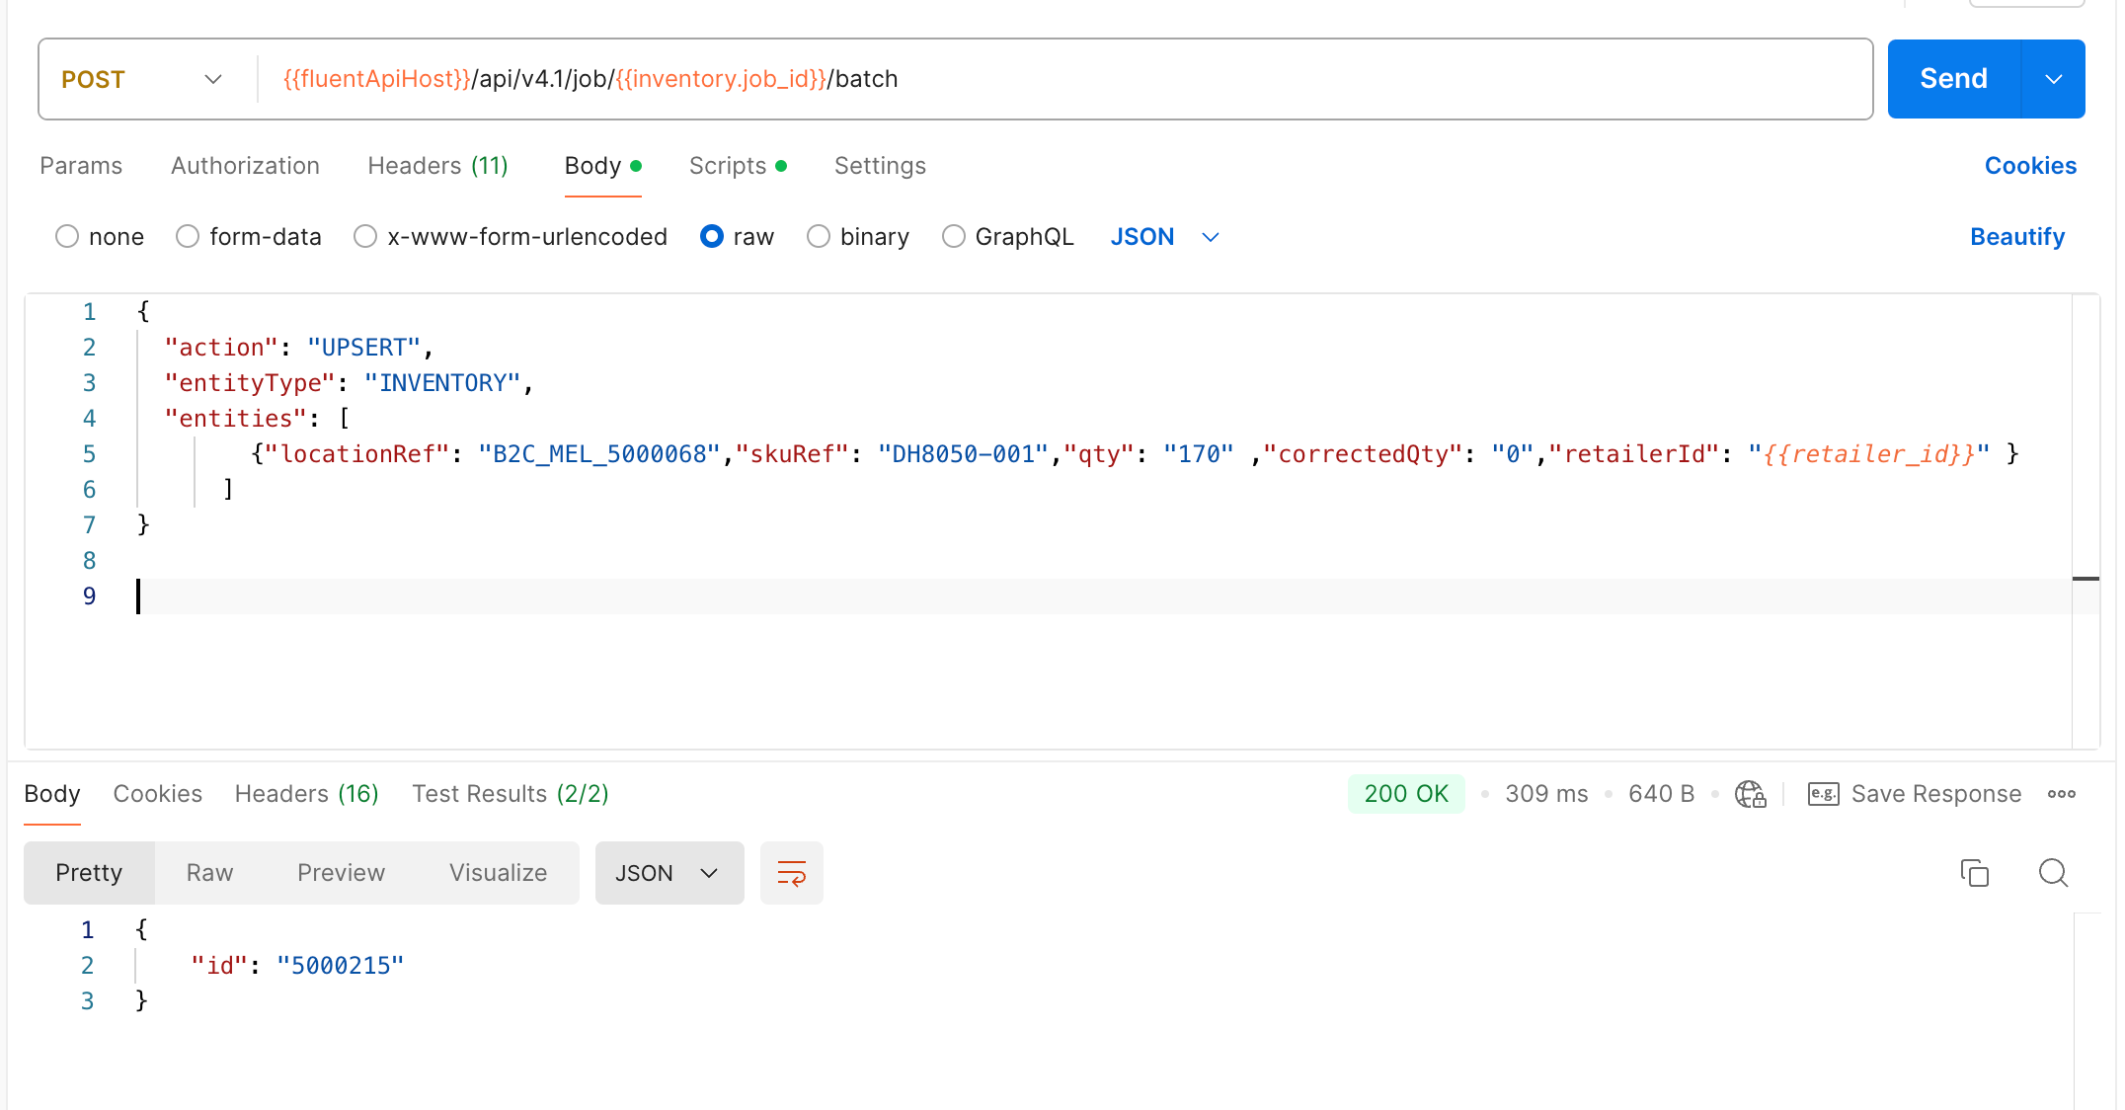Open the raw JSON format dropdown
This screenshot has height=1110, width=2125.
pyautogui.click(x=1165, y=237)
